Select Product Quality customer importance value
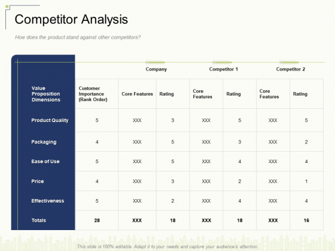 97,120
